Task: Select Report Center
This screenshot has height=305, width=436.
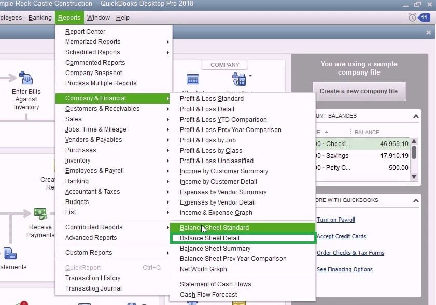Action: [114, 32]
